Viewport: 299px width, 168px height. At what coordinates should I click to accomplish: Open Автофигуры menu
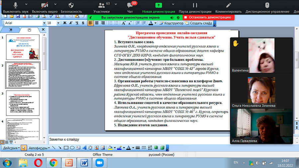pos(39,148)
